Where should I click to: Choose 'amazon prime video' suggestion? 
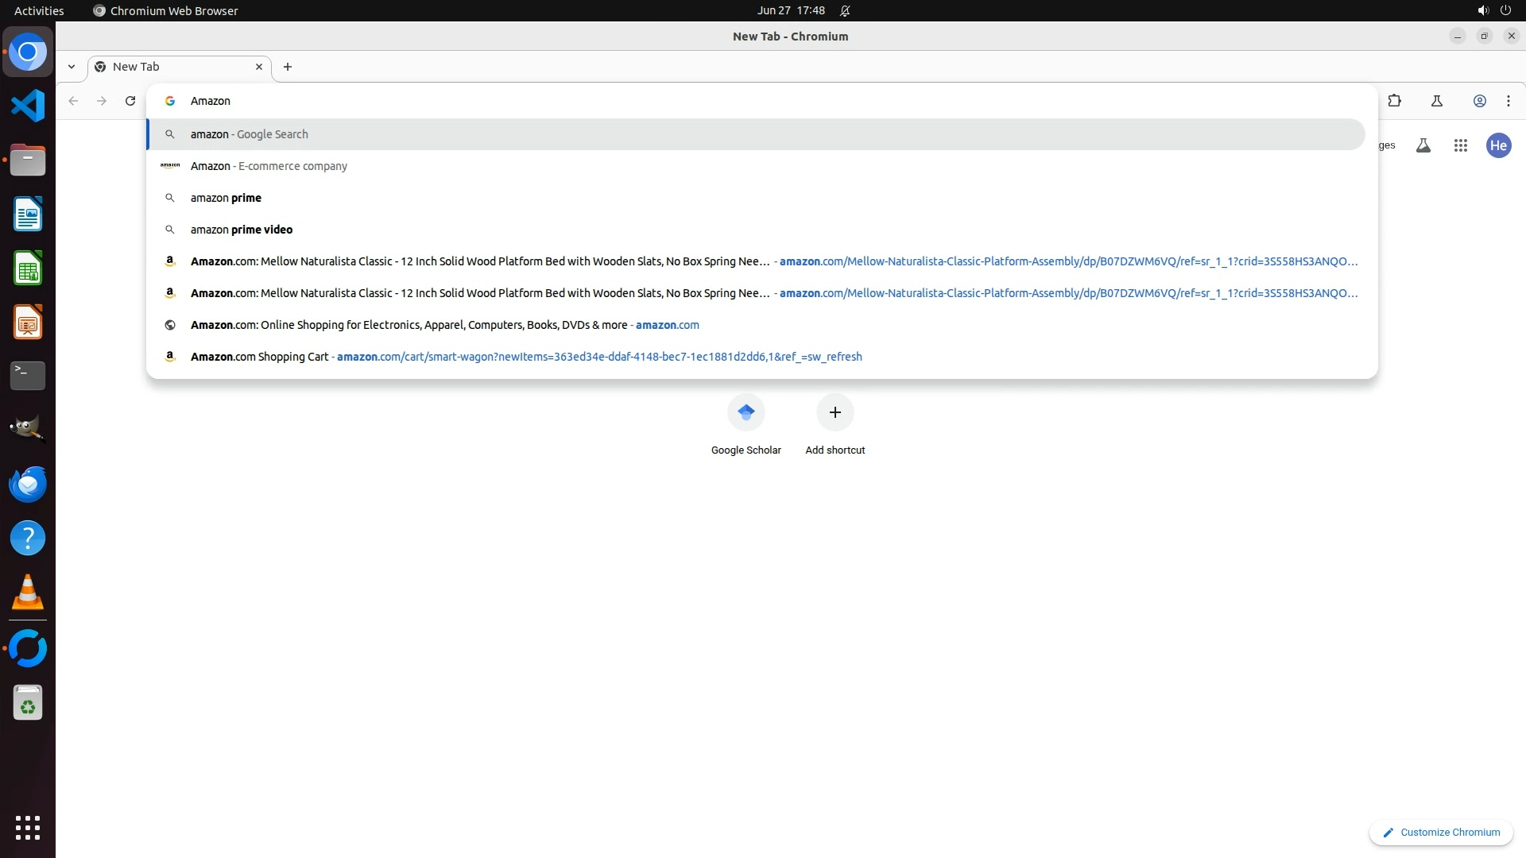(242, 230)
